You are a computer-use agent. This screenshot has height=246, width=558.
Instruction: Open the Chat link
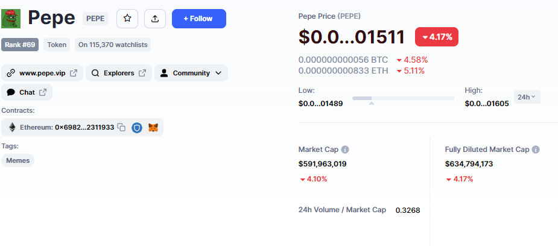coord(27,92)
